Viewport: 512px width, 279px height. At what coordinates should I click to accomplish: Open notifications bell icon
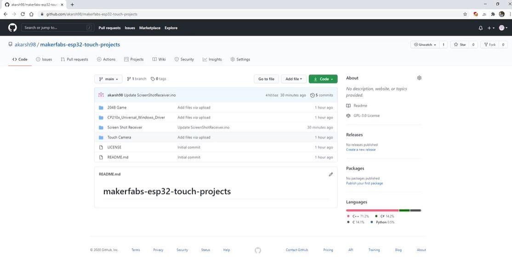tap(480, 28)
